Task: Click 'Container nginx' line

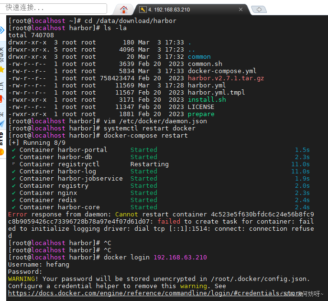Action: coord(48,193)
